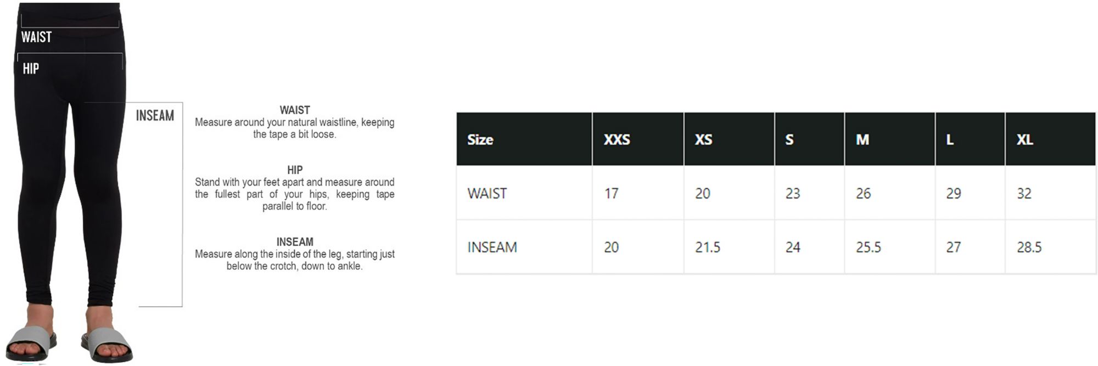Click the WAIST label on leggings photo

(36, 37)
